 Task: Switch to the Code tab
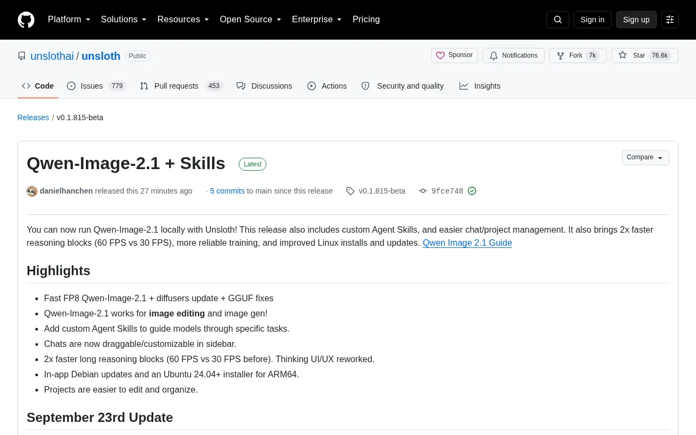click(38, 86)
